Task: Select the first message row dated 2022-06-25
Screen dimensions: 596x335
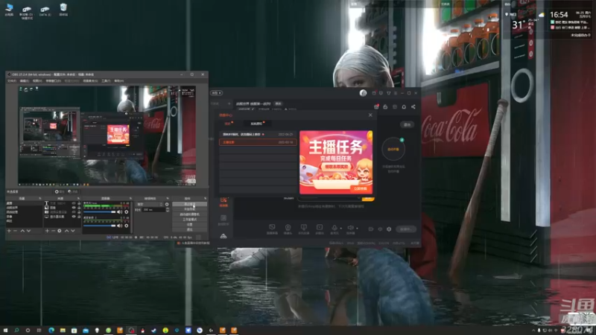Action: (258, 135)
